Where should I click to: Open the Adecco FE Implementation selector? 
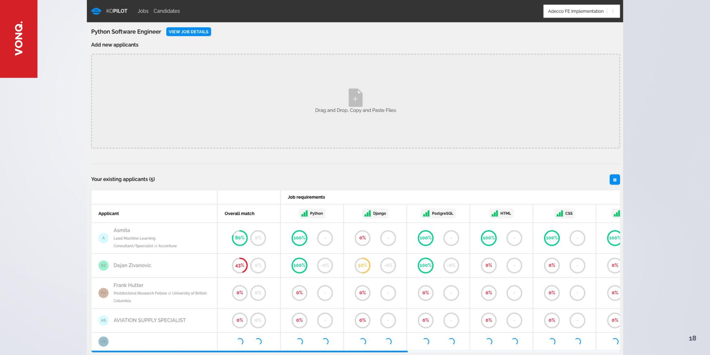(581, 11)
